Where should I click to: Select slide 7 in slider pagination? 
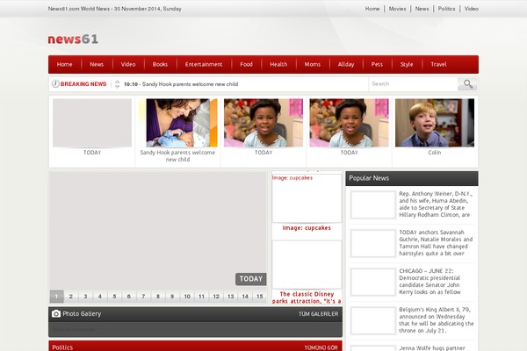143,297
